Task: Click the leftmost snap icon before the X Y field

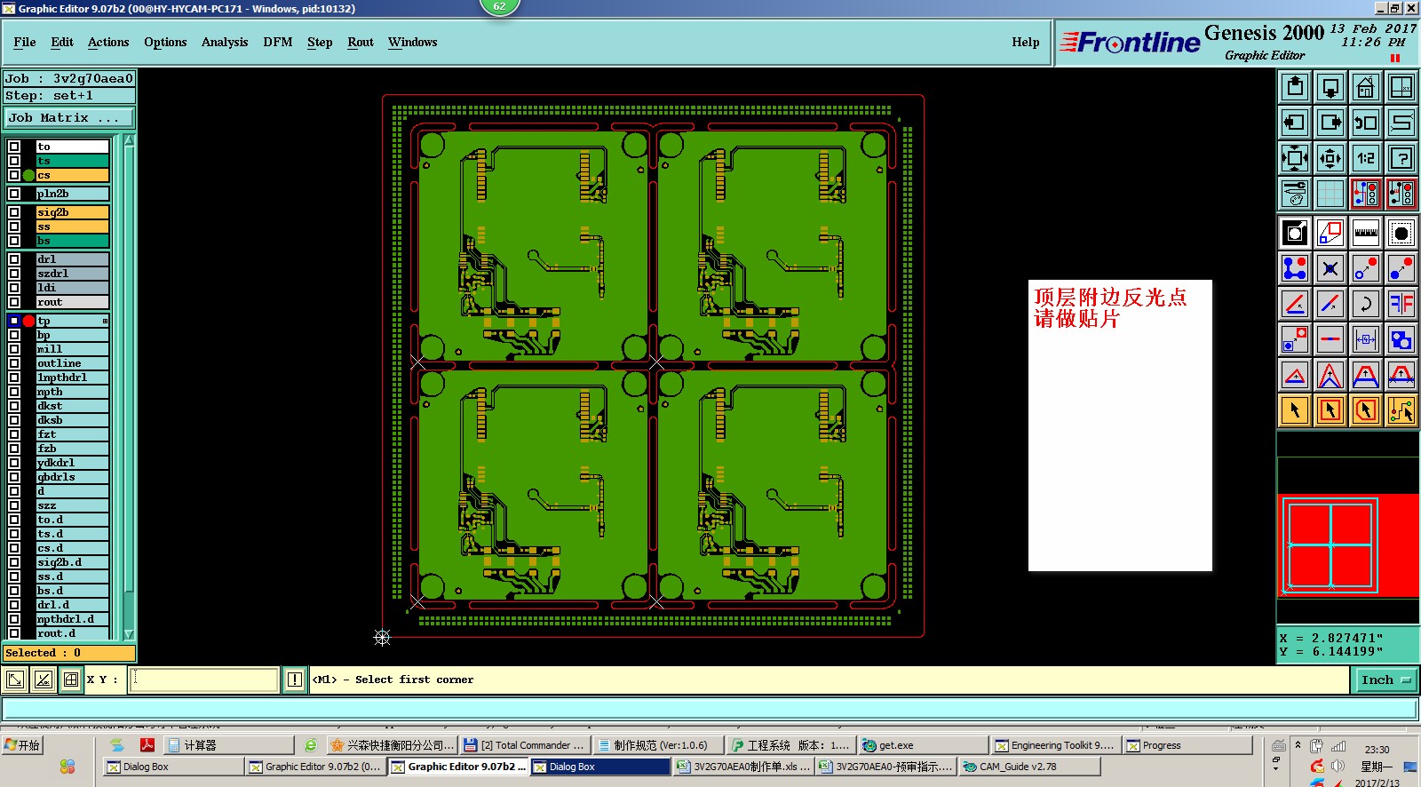Action: (15, 680)
